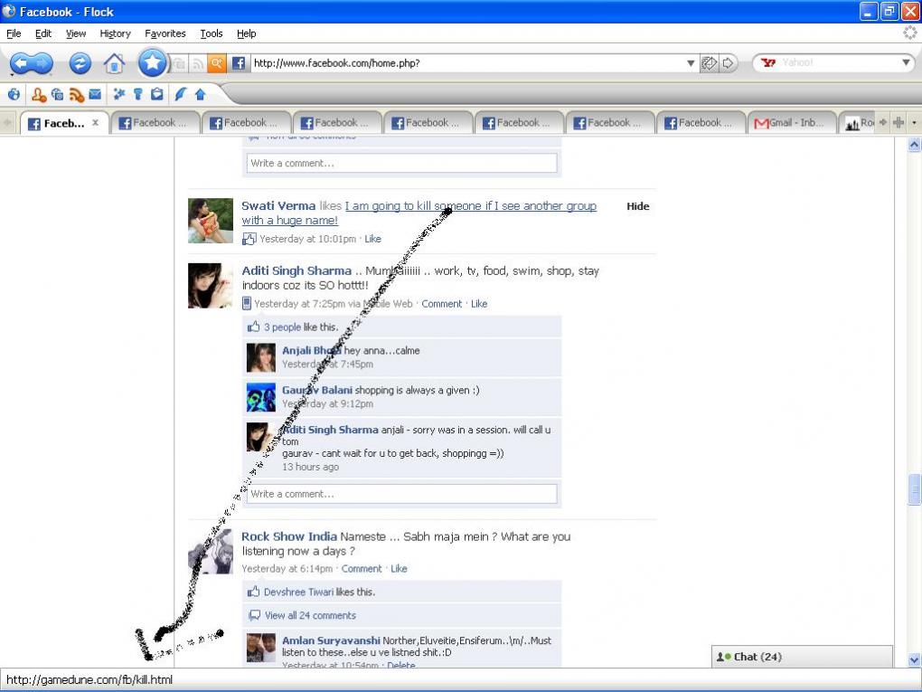Open Gaurav Balani's comment avatar

tap(261, 397)
